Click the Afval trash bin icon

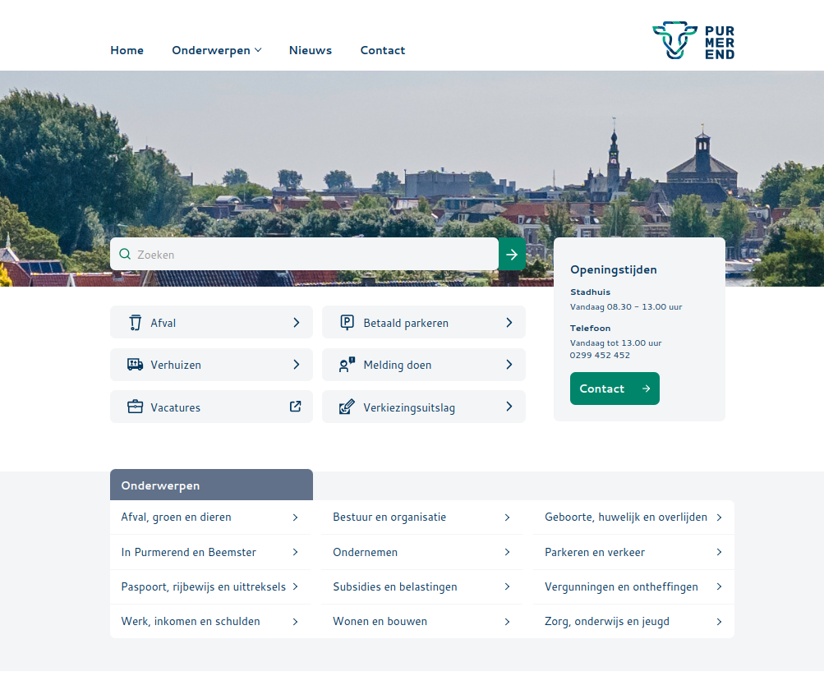pyautogui.click(x=136, y=323)
